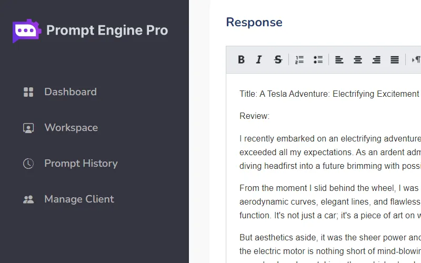The width and height of the screenshot is (421, 263).
Task: Toggle strikethrough formatting
Action: tap(278, 60)
